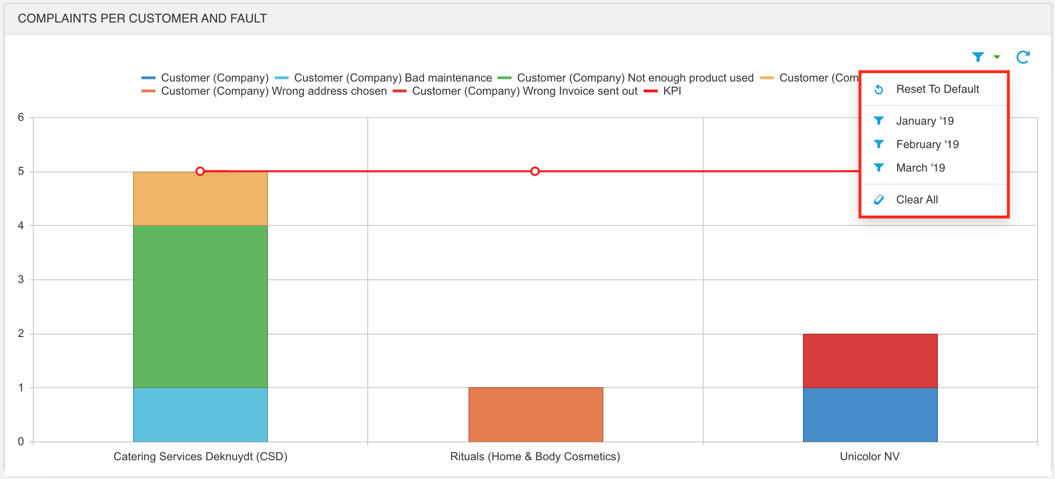Toggle Not enough product used legend series
This screenshot has height=479, width=1055.
pyautogui.click(x=626, y=78)
